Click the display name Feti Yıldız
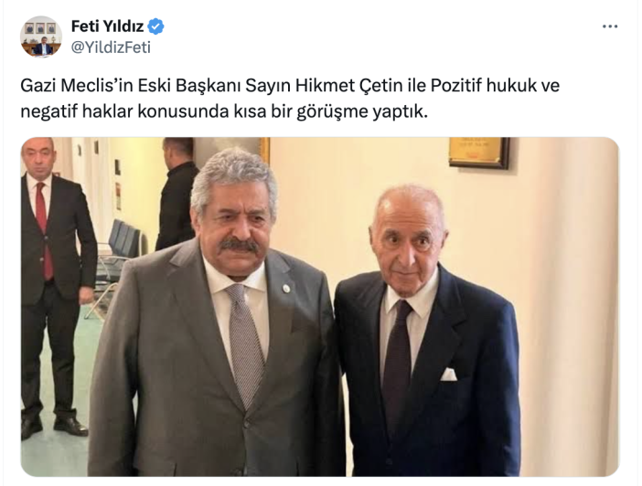This screenshot has width=642, height=486. pyautogui.click(x=107, y=26)
